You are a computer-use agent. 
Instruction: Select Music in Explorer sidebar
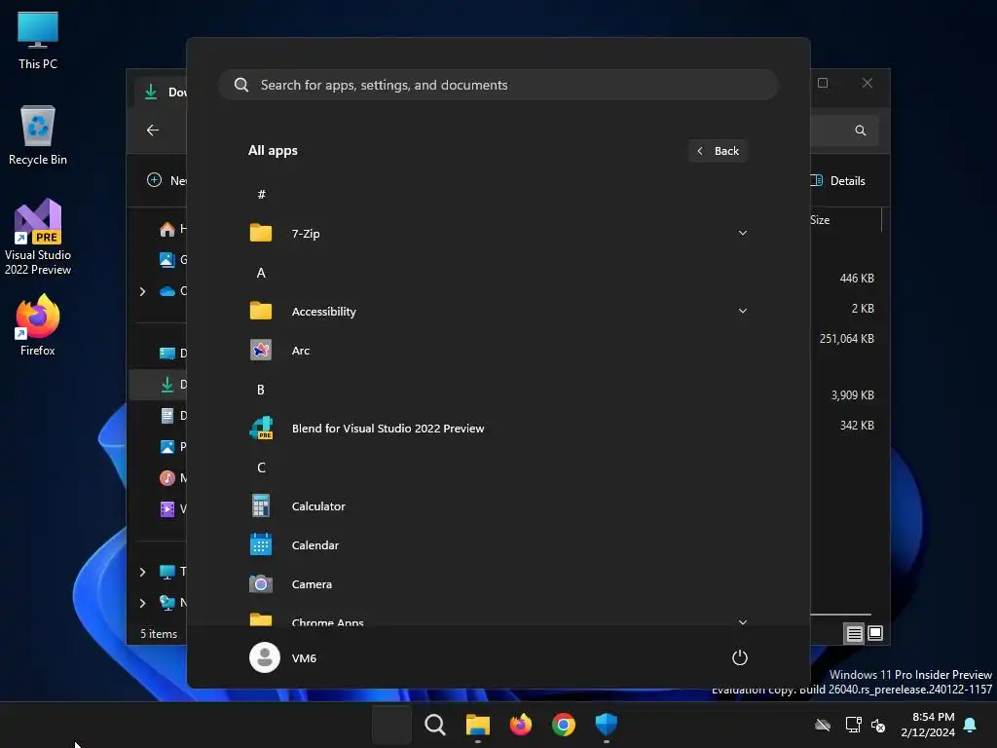click(x=173, y=477)
